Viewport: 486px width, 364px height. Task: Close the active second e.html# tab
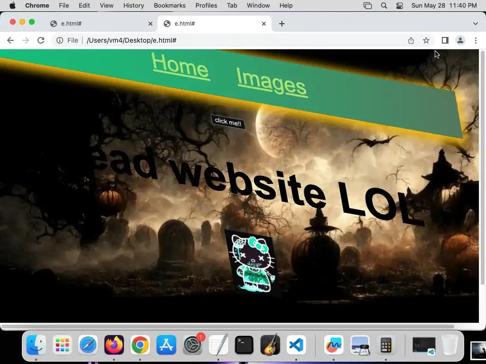264,24
